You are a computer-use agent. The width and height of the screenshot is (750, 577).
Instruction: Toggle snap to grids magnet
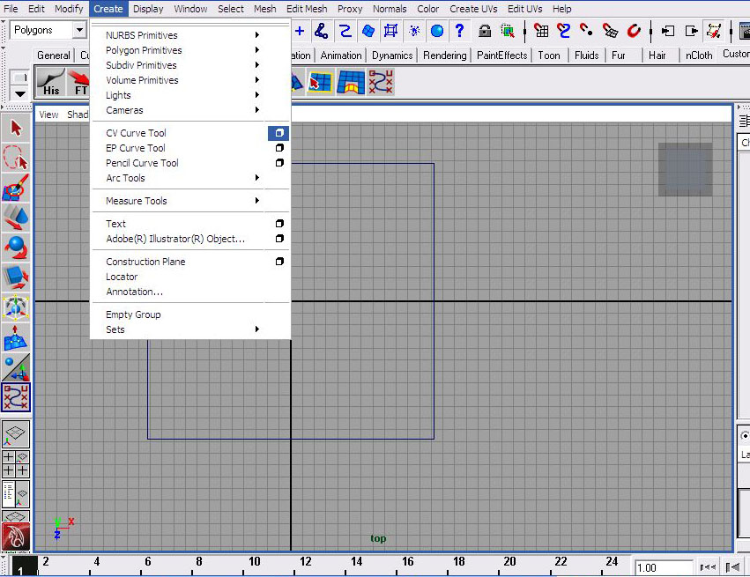click(541, 31)
